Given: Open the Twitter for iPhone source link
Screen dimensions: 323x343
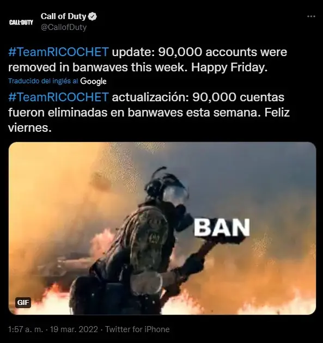Looking at the screenshot, I should (137, 329).
